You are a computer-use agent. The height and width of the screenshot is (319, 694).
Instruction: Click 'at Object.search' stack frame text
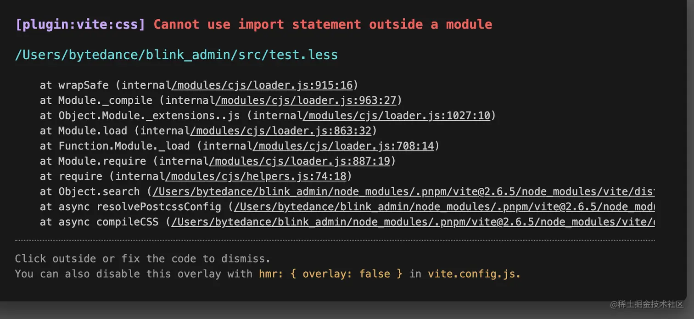click(90, 191)
